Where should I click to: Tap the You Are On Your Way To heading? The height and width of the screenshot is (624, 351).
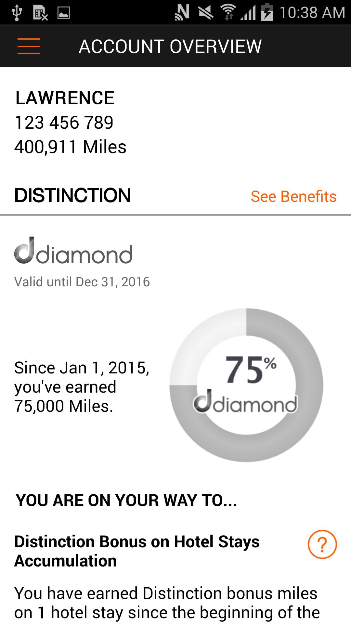(126, 500)
